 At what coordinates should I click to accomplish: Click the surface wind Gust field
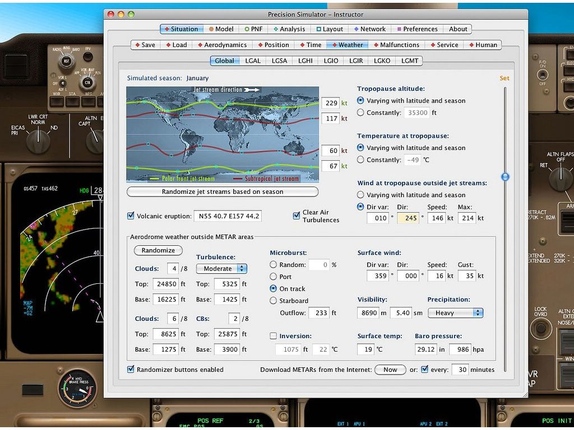467,275
